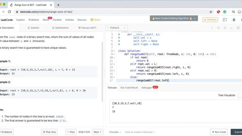
Task: Switch to the Solution tab
Action: click(33, 28)
